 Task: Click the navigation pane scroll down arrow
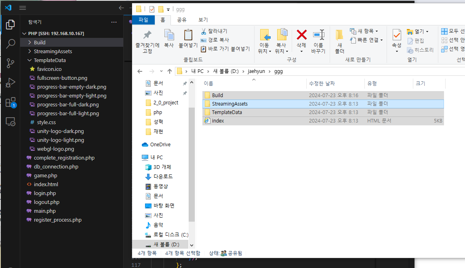tap(191, 245)
